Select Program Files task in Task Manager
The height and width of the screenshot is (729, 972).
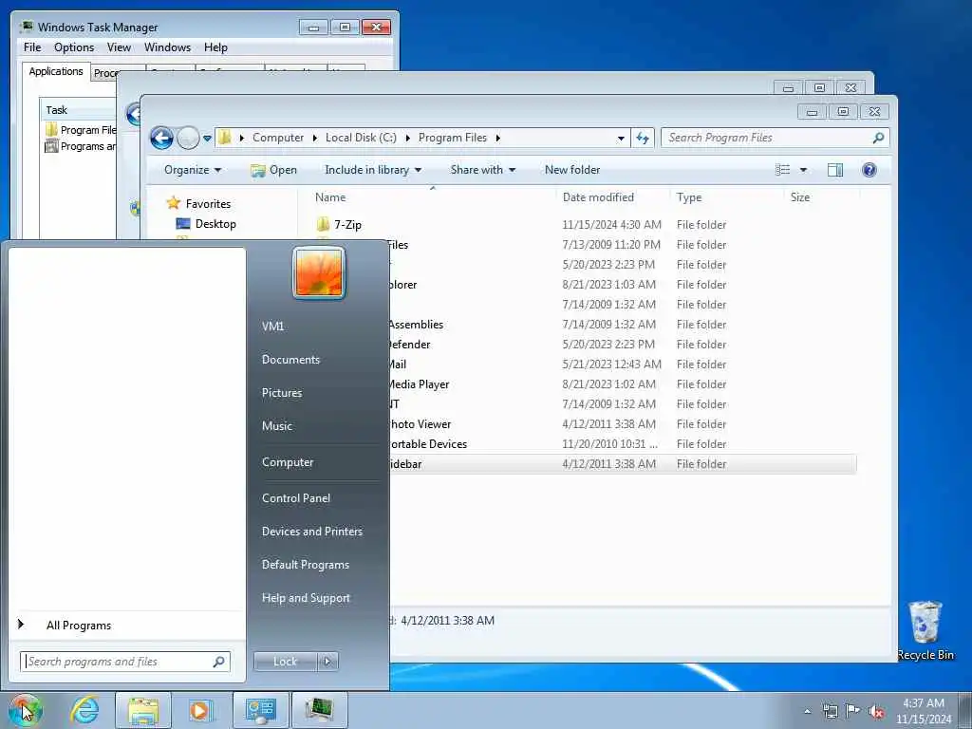[x=81, y=129]
